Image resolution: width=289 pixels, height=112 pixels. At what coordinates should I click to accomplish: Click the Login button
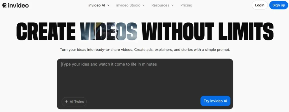click(x=260, y=5)
